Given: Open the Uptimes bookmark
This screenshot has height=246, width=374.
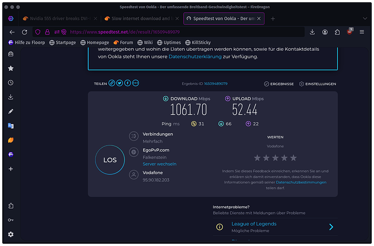Looking at the screenshot, I should (169, 43).
